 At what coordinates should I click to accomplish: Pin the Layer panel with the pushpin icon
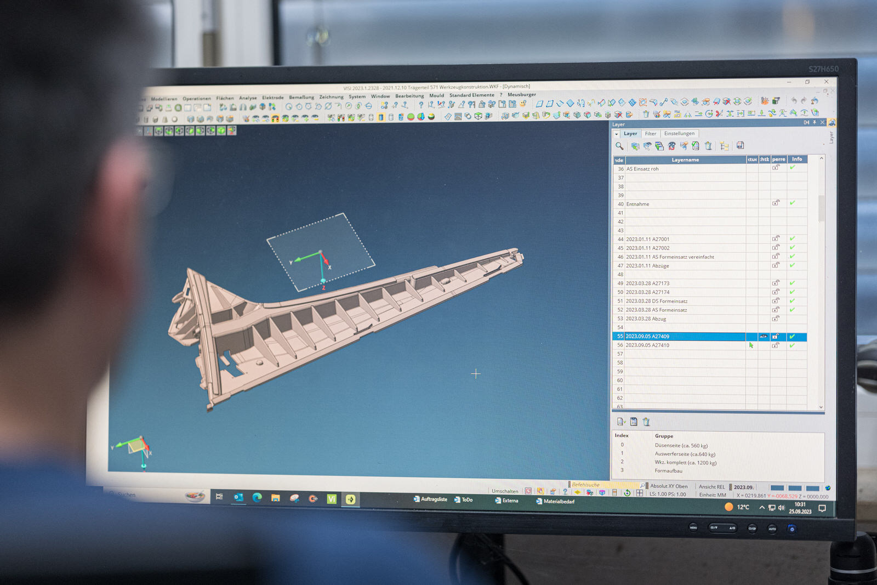[815, 122]
